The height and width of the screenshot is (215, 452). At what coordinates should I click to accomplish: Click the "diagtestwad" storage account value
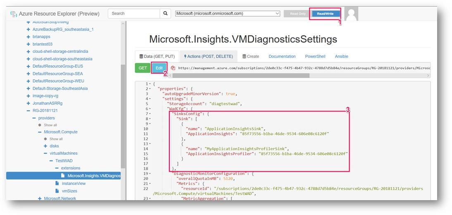coord(225,104)
